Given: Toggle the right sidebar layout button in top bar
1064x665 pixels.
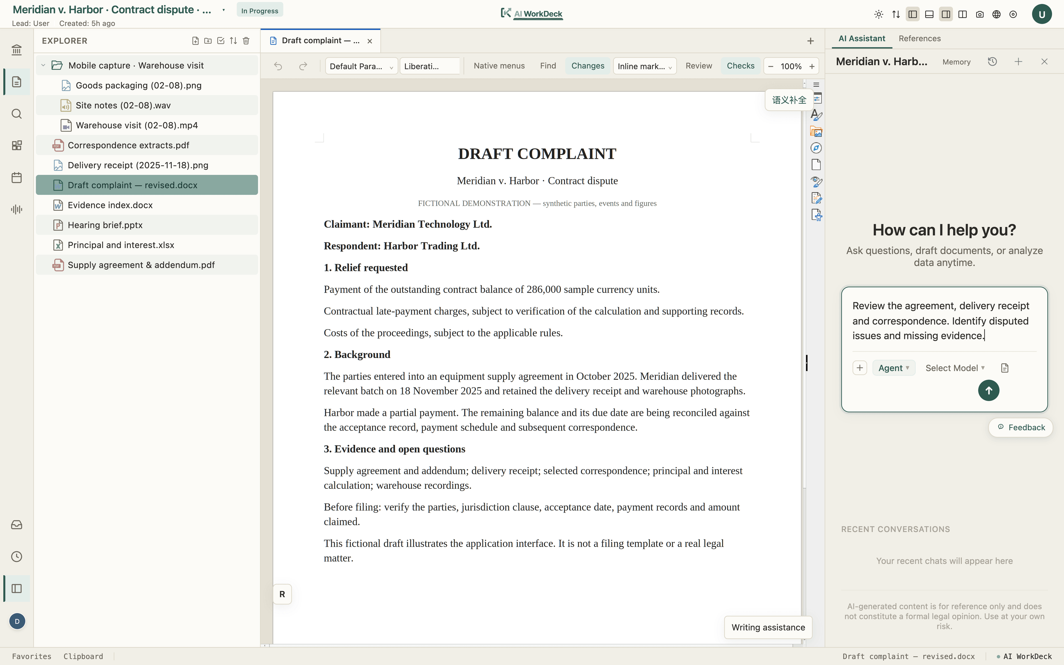Looking at the screenshot, I should (946, 14).
